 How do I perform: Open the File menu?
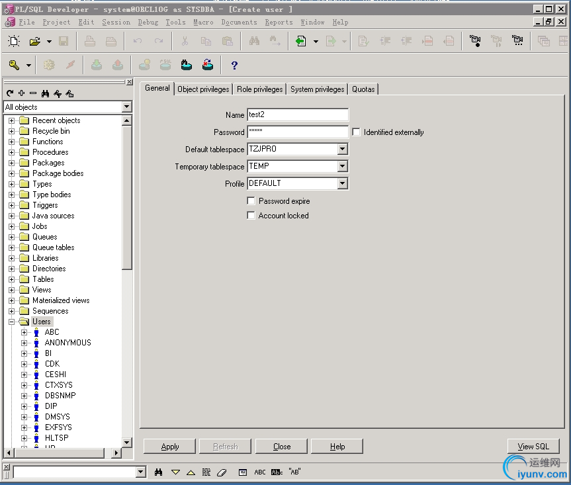[26, 22]
